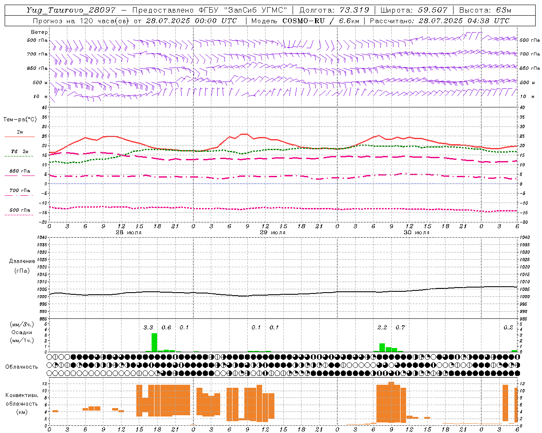This screenshot has height=433, width=542.
Task: Click the '3.3' precipitation total value
Action: (x=148, y=327)
